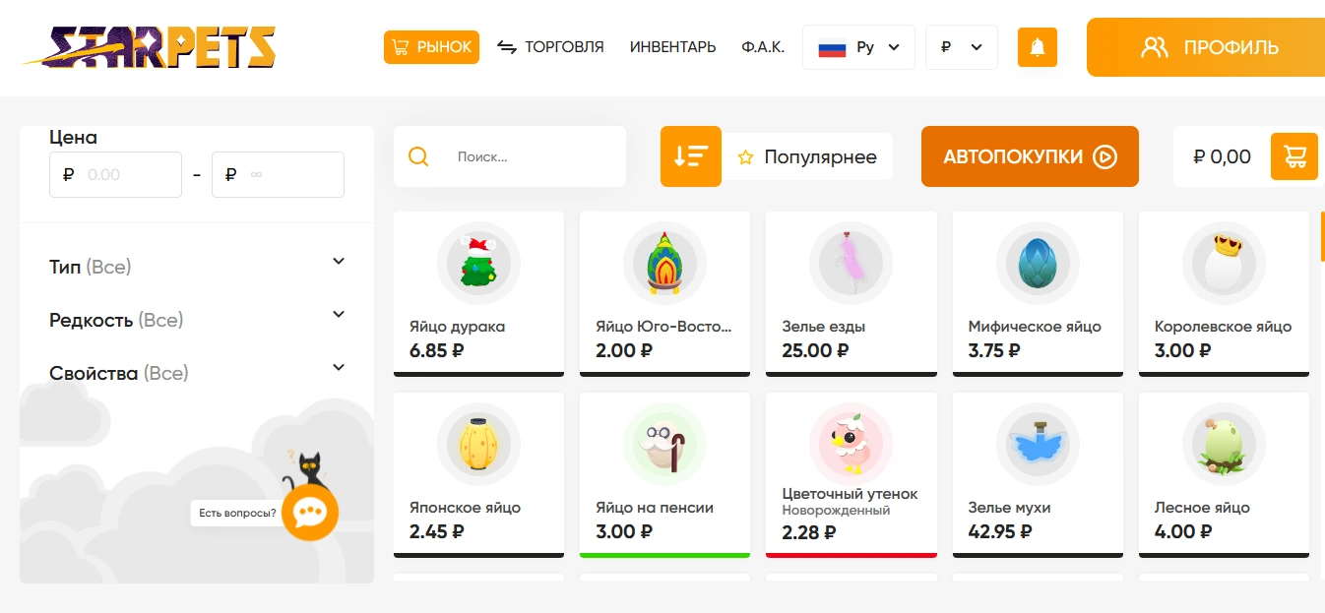Select the Яйцо дурака item image
This screenshot has width=1325, height=613.
click(478, 264)
